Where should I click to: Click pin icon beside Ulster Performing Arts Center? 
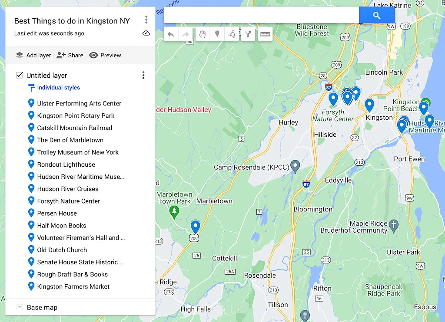(x=31, y=103)
